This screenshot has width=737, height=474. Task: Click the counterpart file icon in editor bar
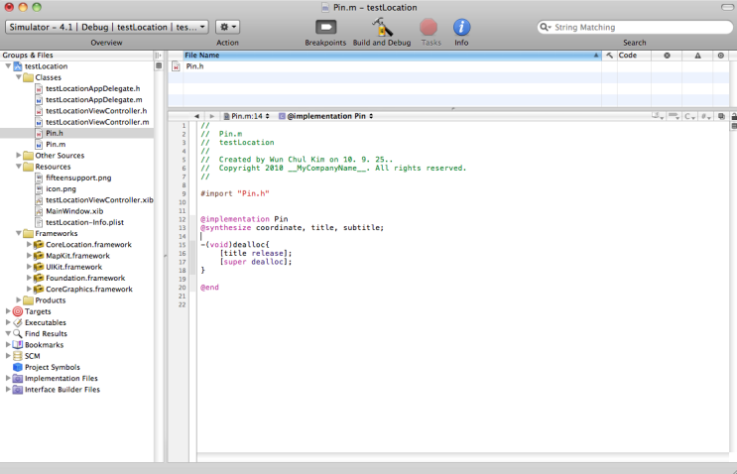(x=721, y=116)
